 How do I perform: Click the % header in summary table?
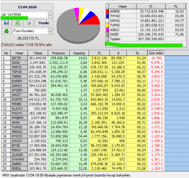[175, 6]
